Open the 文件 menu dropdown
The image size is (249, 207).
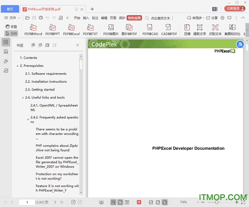click(12, 18)
